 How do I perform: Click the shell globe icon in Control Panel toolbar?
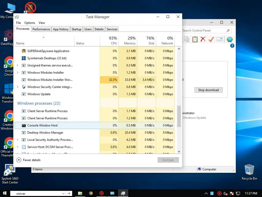[x=230, y=39]
